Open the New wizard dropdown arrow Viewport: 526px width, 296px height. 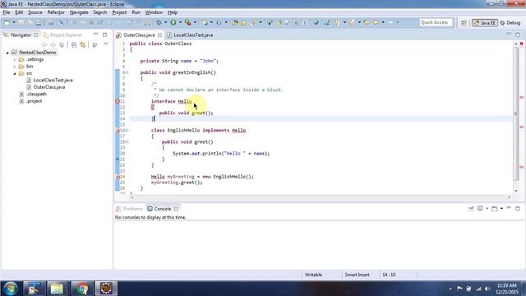coord(14,22)
